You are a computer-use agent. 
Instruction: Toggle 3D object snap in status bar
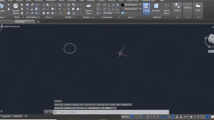(x=166, y=117)
